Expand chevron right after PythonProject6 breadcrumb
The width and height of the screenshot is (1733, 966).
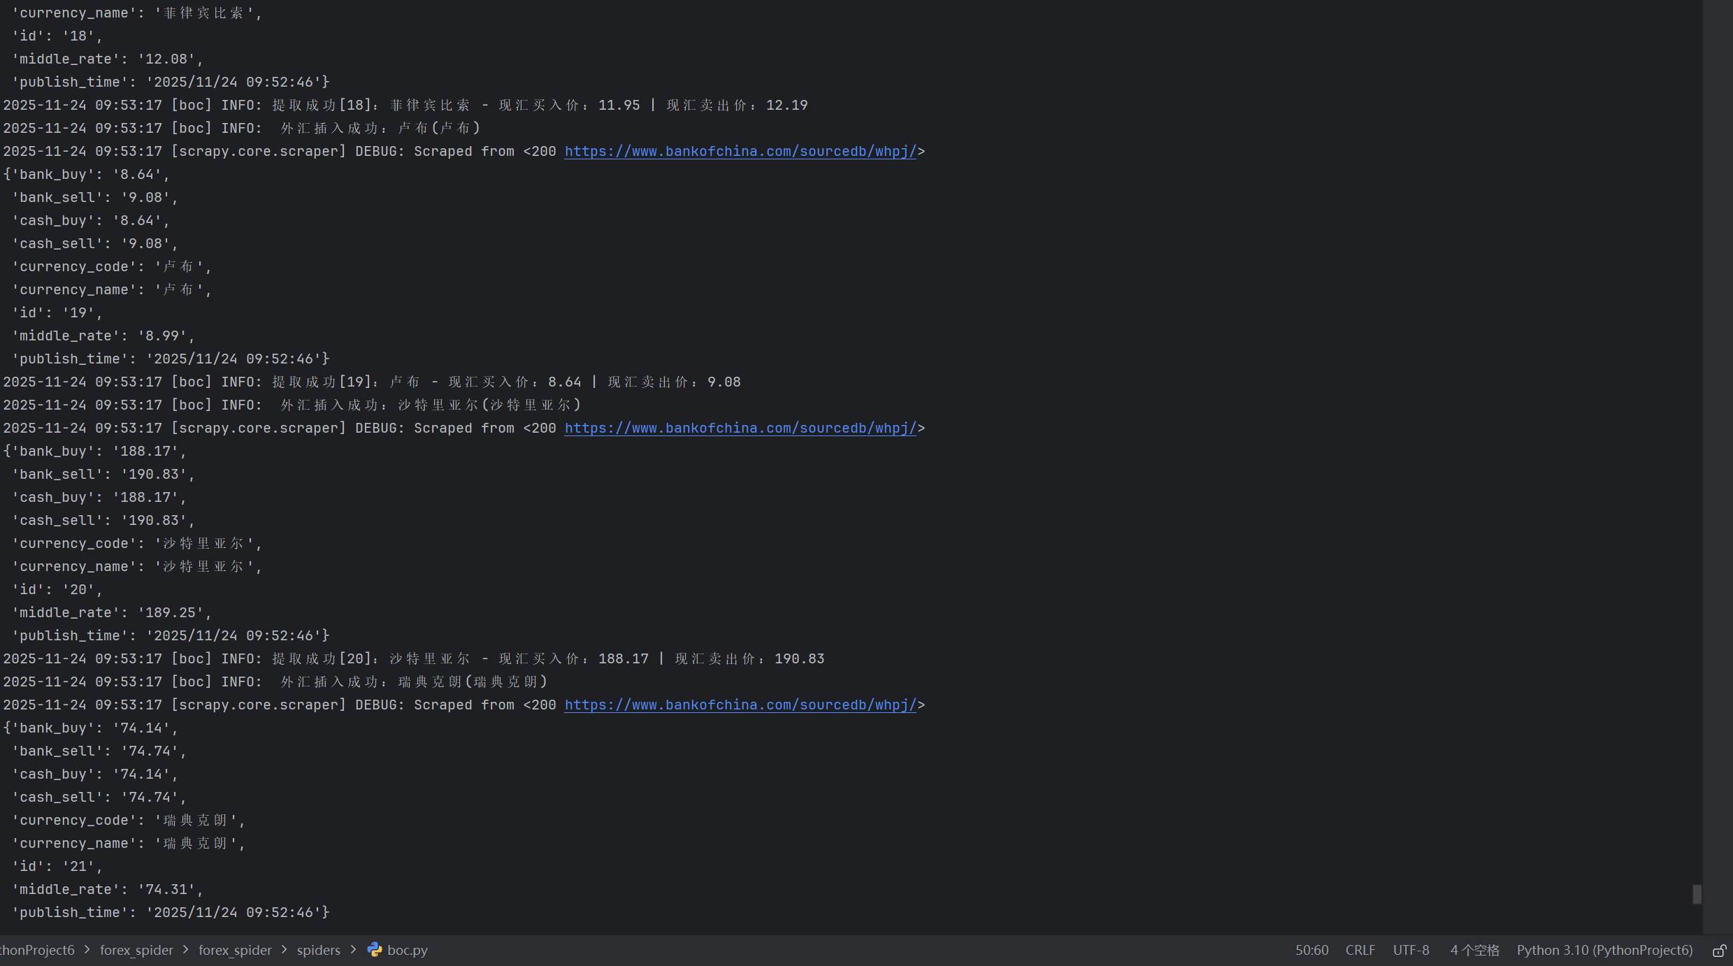87,950
